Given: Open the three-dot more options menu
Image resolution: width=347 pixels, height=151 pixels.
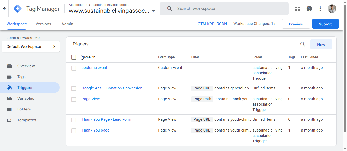Looking at the screenshot, I should 320,9.
